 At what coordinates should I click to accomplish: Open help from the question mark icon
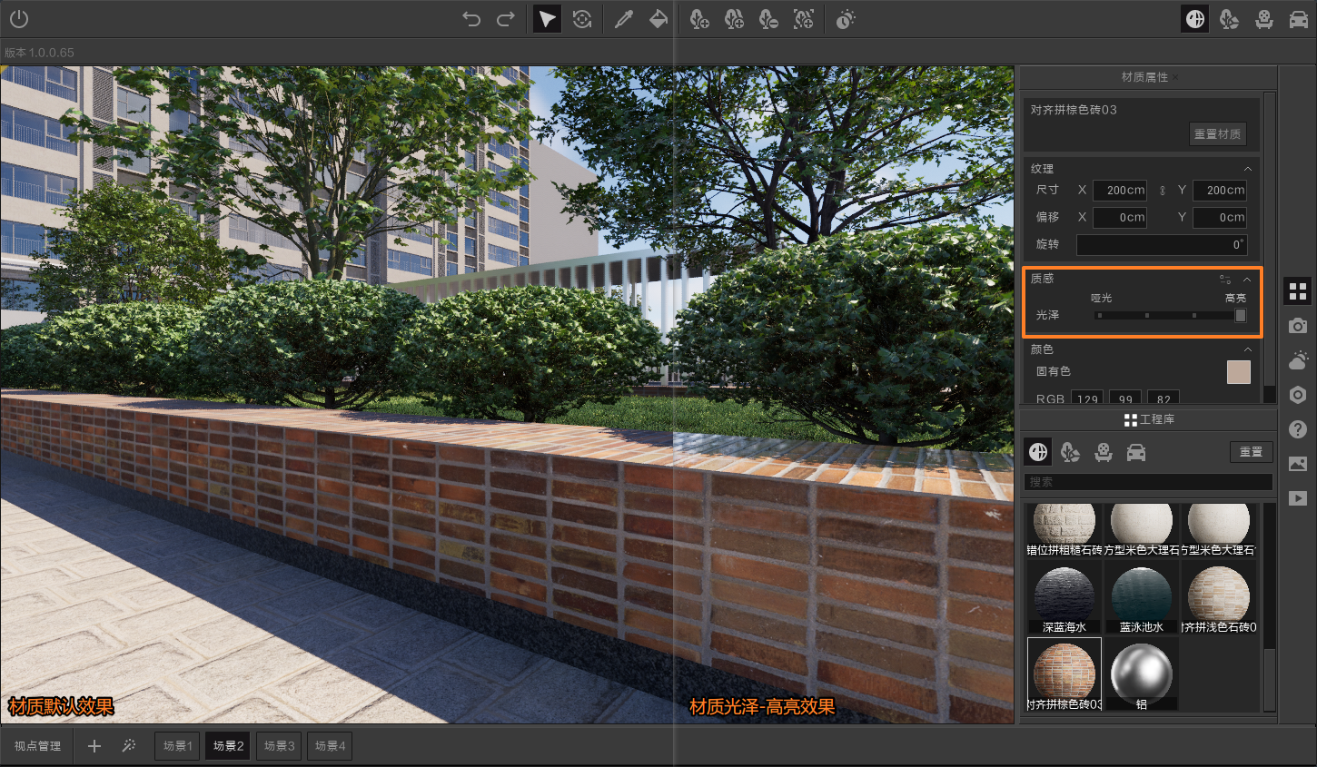point(1298,429)
